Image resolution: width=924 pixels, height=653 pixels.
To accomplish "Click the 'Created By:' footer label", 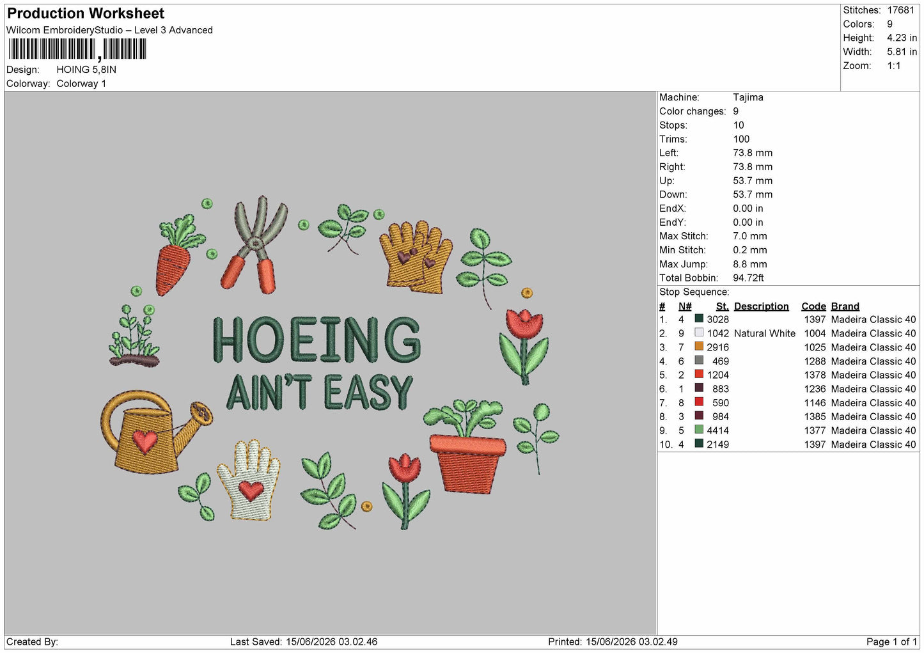I will point(32,641).
